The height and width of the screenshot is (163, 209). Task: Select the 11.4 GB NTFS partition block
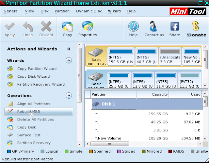tap(166, 80)
